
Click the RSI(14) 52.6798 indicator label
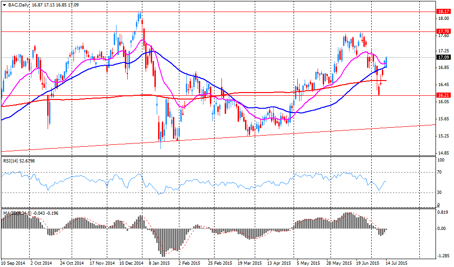coord(19,161)
